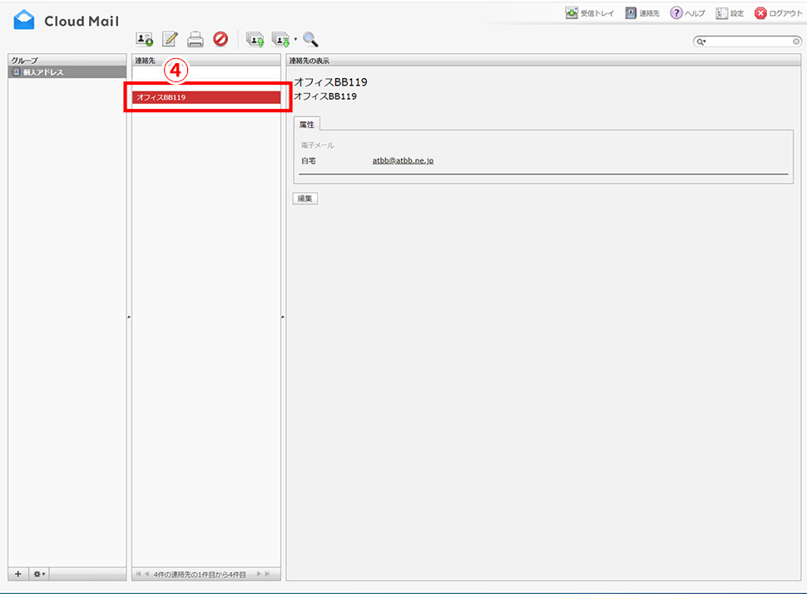Open 連絡先 in the top navigation
Image resolution: width=807 pixels, height=594 pixels.
pos(642,13)
